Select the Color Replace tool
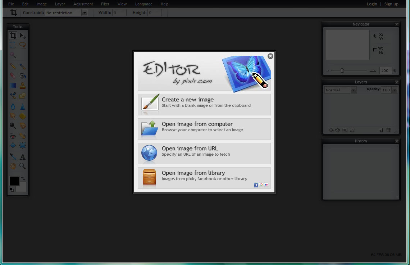Image resolution: width=410 pixels, height=265 pixels. coord(13,95)
